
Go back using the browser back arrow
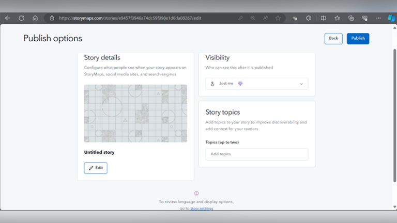pyautogui.click(x=8, y=18)
